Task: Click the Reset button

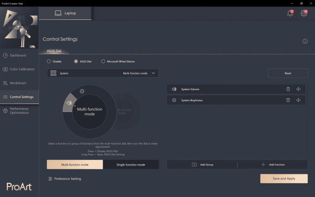Action: click(288, 73)
